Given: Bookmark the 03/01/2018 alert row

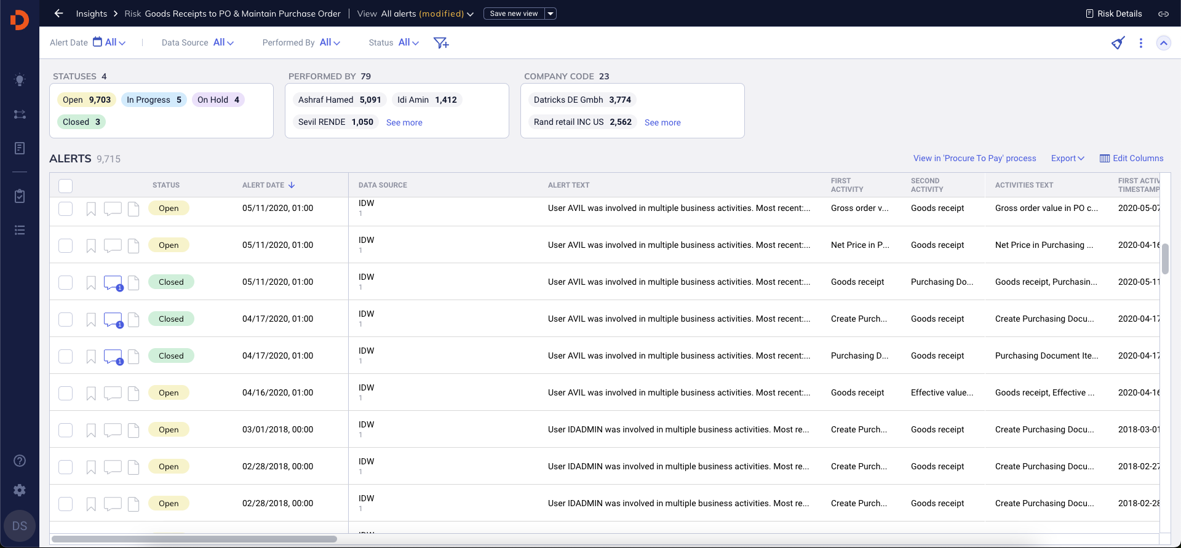Looking at the screenshot, I should (x=91, y=430).
